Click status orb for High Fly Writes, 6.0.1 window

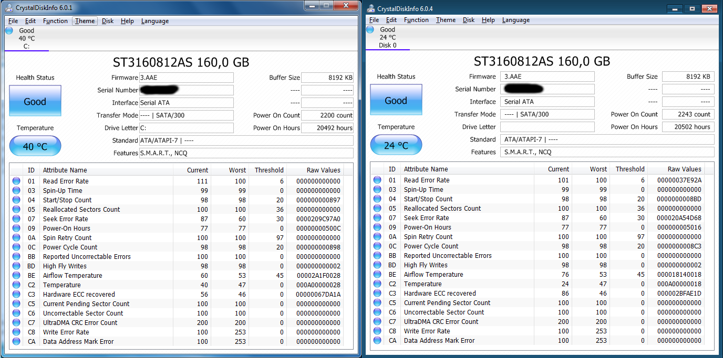coord(16,266)
